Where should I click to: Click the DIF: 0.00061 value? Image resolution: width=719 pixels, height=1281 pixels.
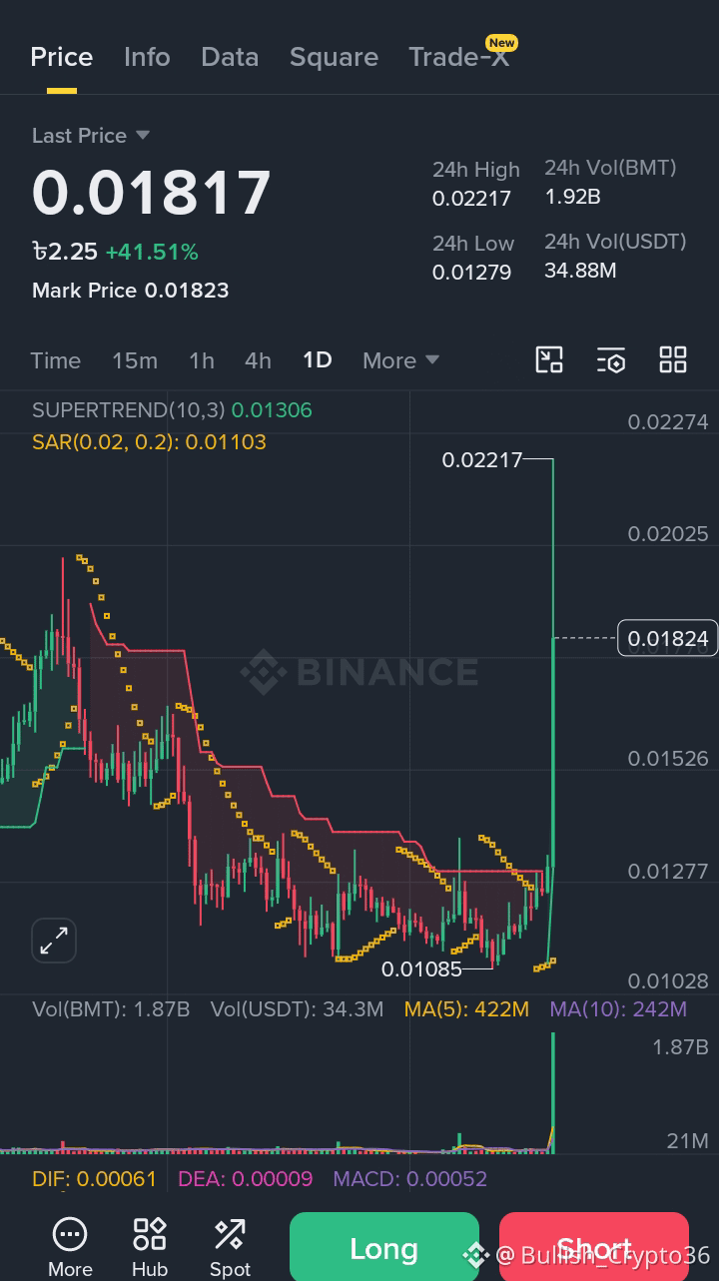coord(94,1179)
